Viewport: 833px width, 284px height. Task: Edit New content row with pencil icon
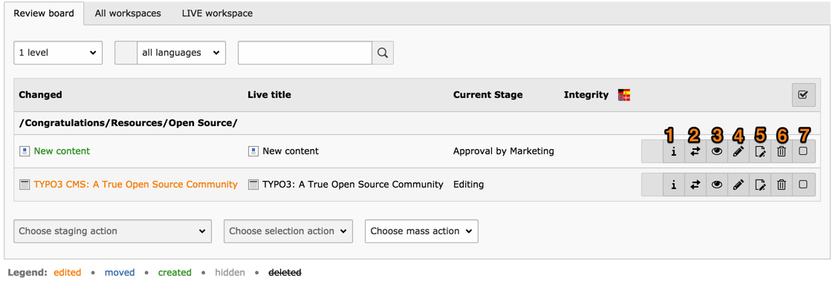pos(739,151)
